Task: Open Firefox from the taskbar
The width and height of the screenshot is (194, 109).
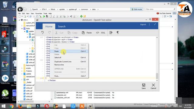Action: pyautogui.click(x=20, y=106)
